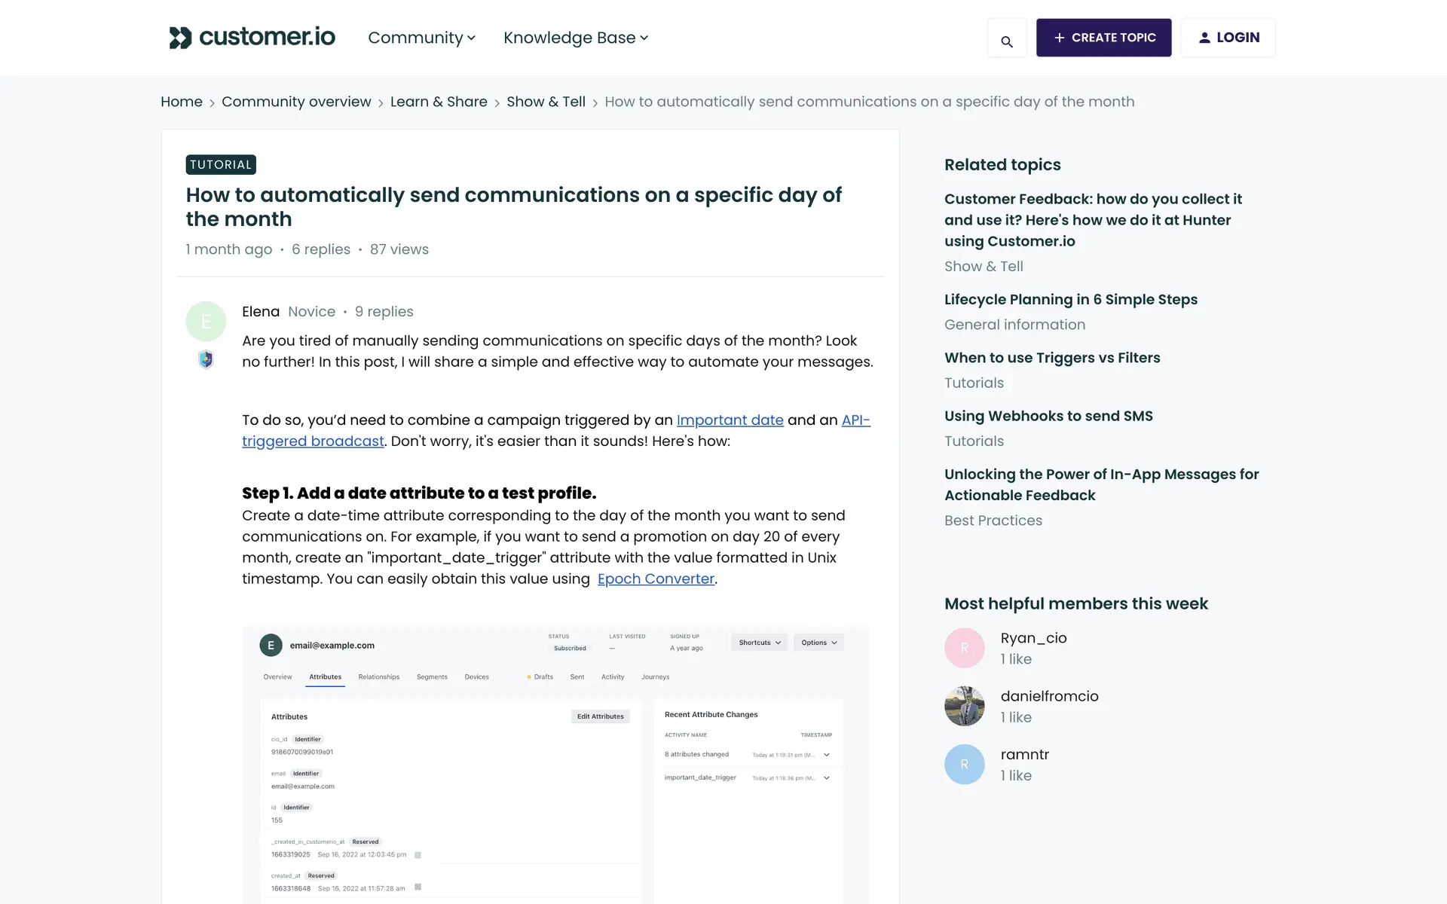Click Elena's shield badge icon
Screen dimensions: 1447x904
(x=206, y=359)
